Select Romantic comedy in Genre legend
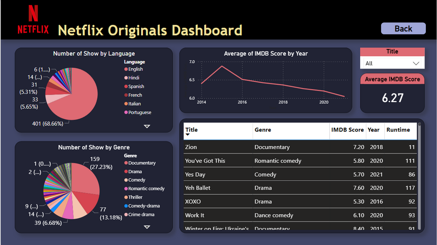Viewport: 437px width, 245px height. (144, 188)
